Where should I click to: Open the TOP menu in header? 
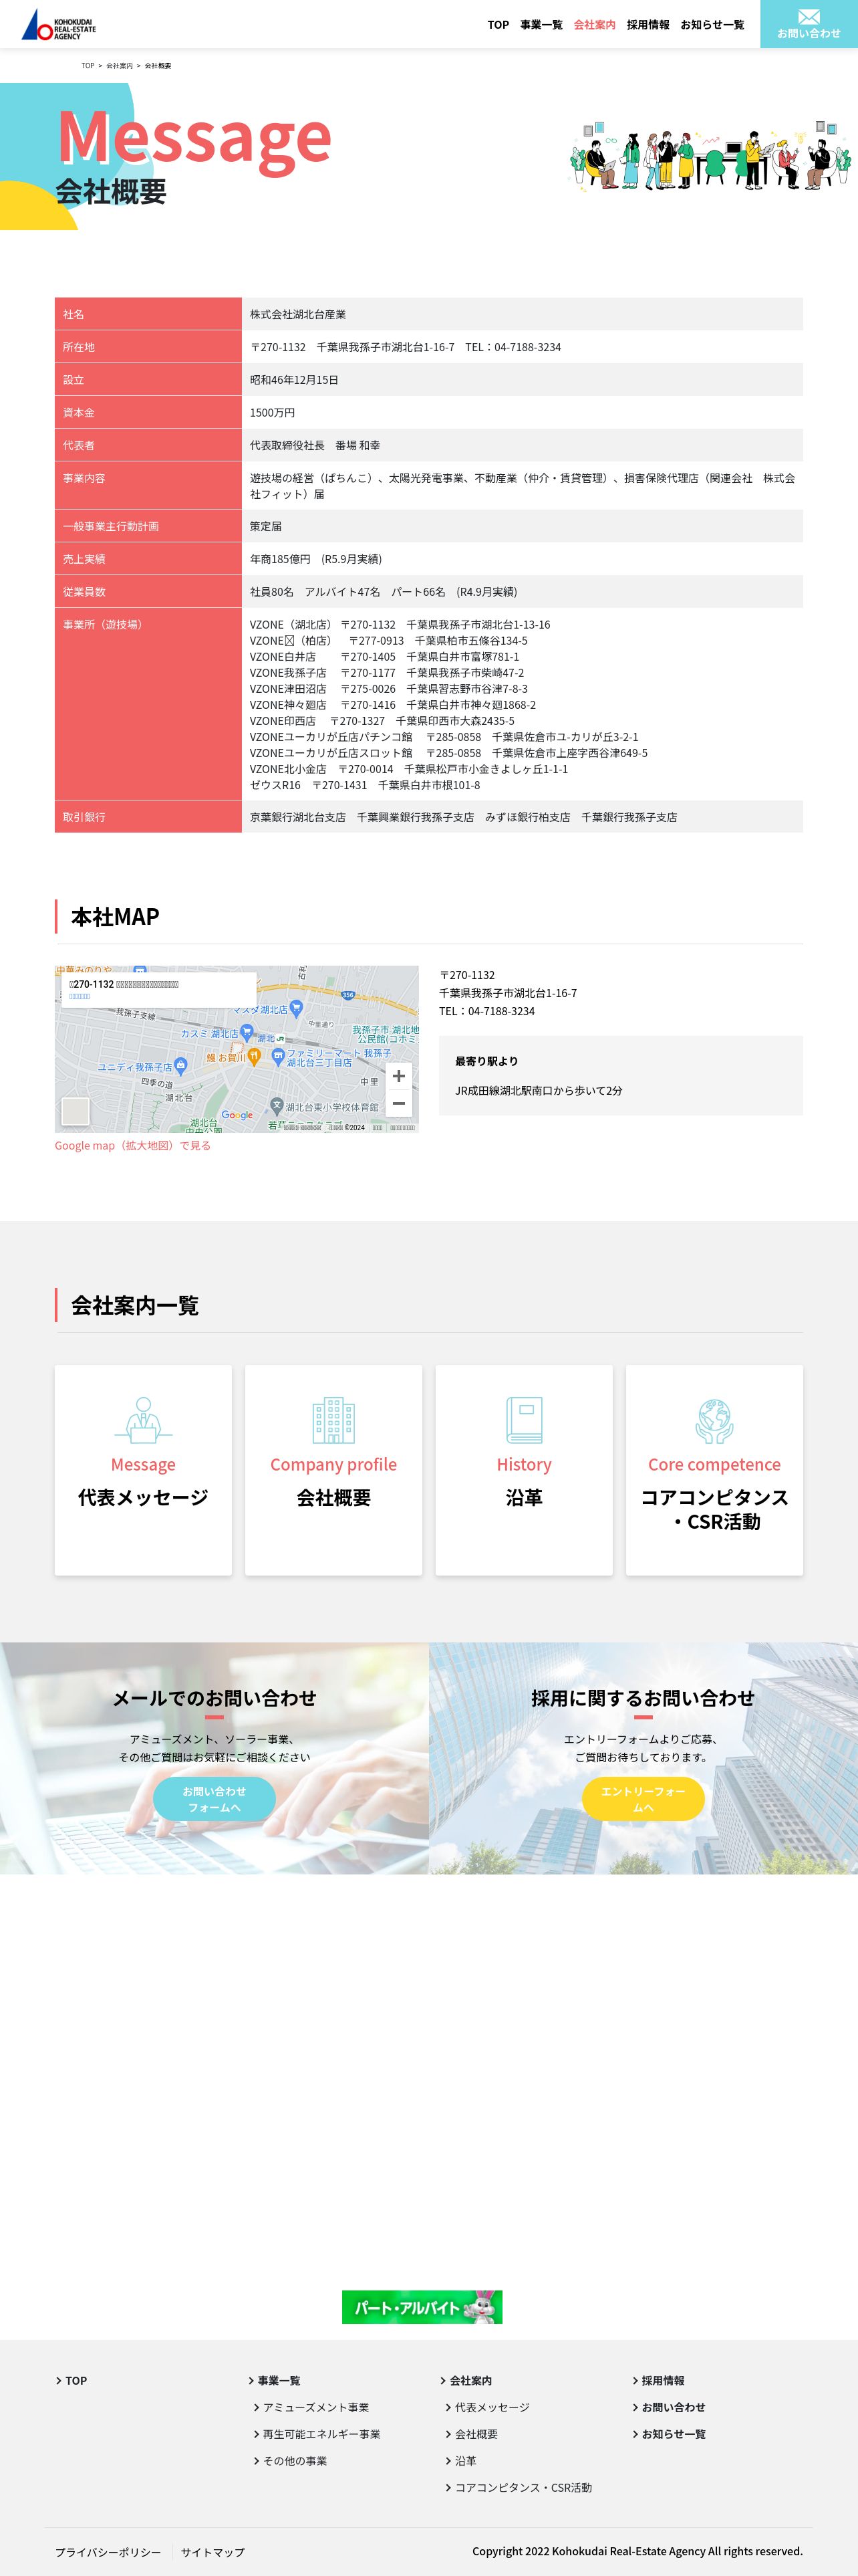(x=498, y=25)
